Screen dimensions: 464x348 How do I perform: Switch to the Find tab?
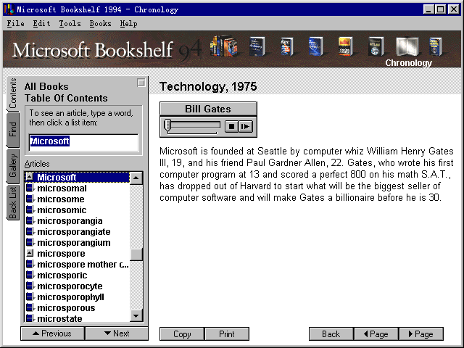pyautogui.click(x=13, y=130)
